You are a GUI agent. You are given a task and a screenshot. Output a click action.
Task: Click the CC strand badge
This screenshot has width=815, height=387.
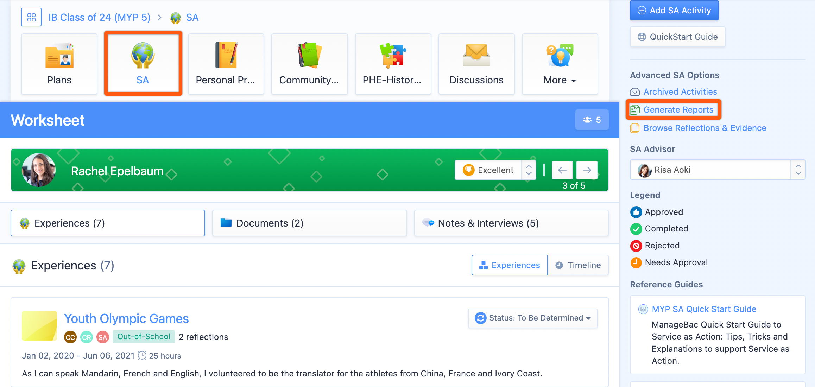(x=70, y=337)
